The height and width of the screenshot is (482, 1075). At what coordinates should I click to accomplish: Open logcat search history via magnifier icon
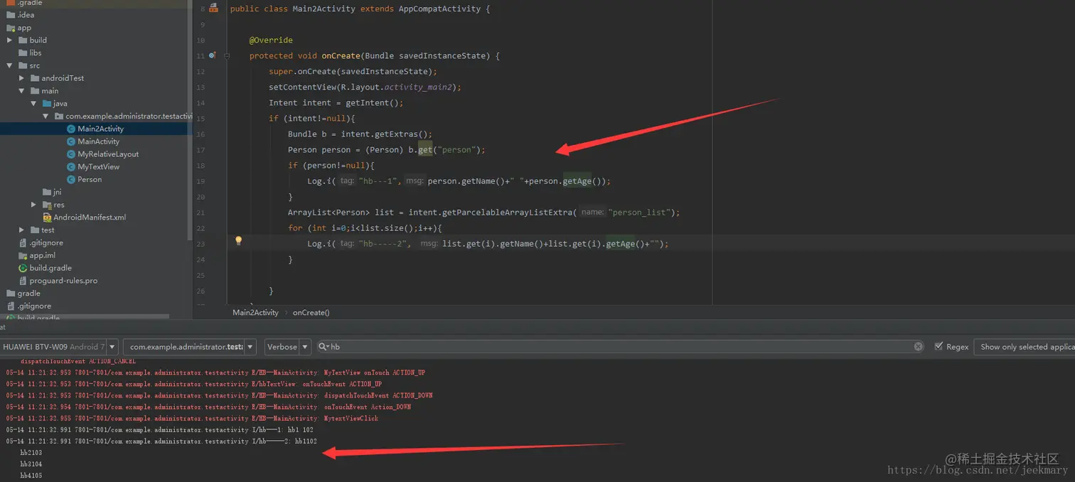pyautogui.click(x=323, y=347)
